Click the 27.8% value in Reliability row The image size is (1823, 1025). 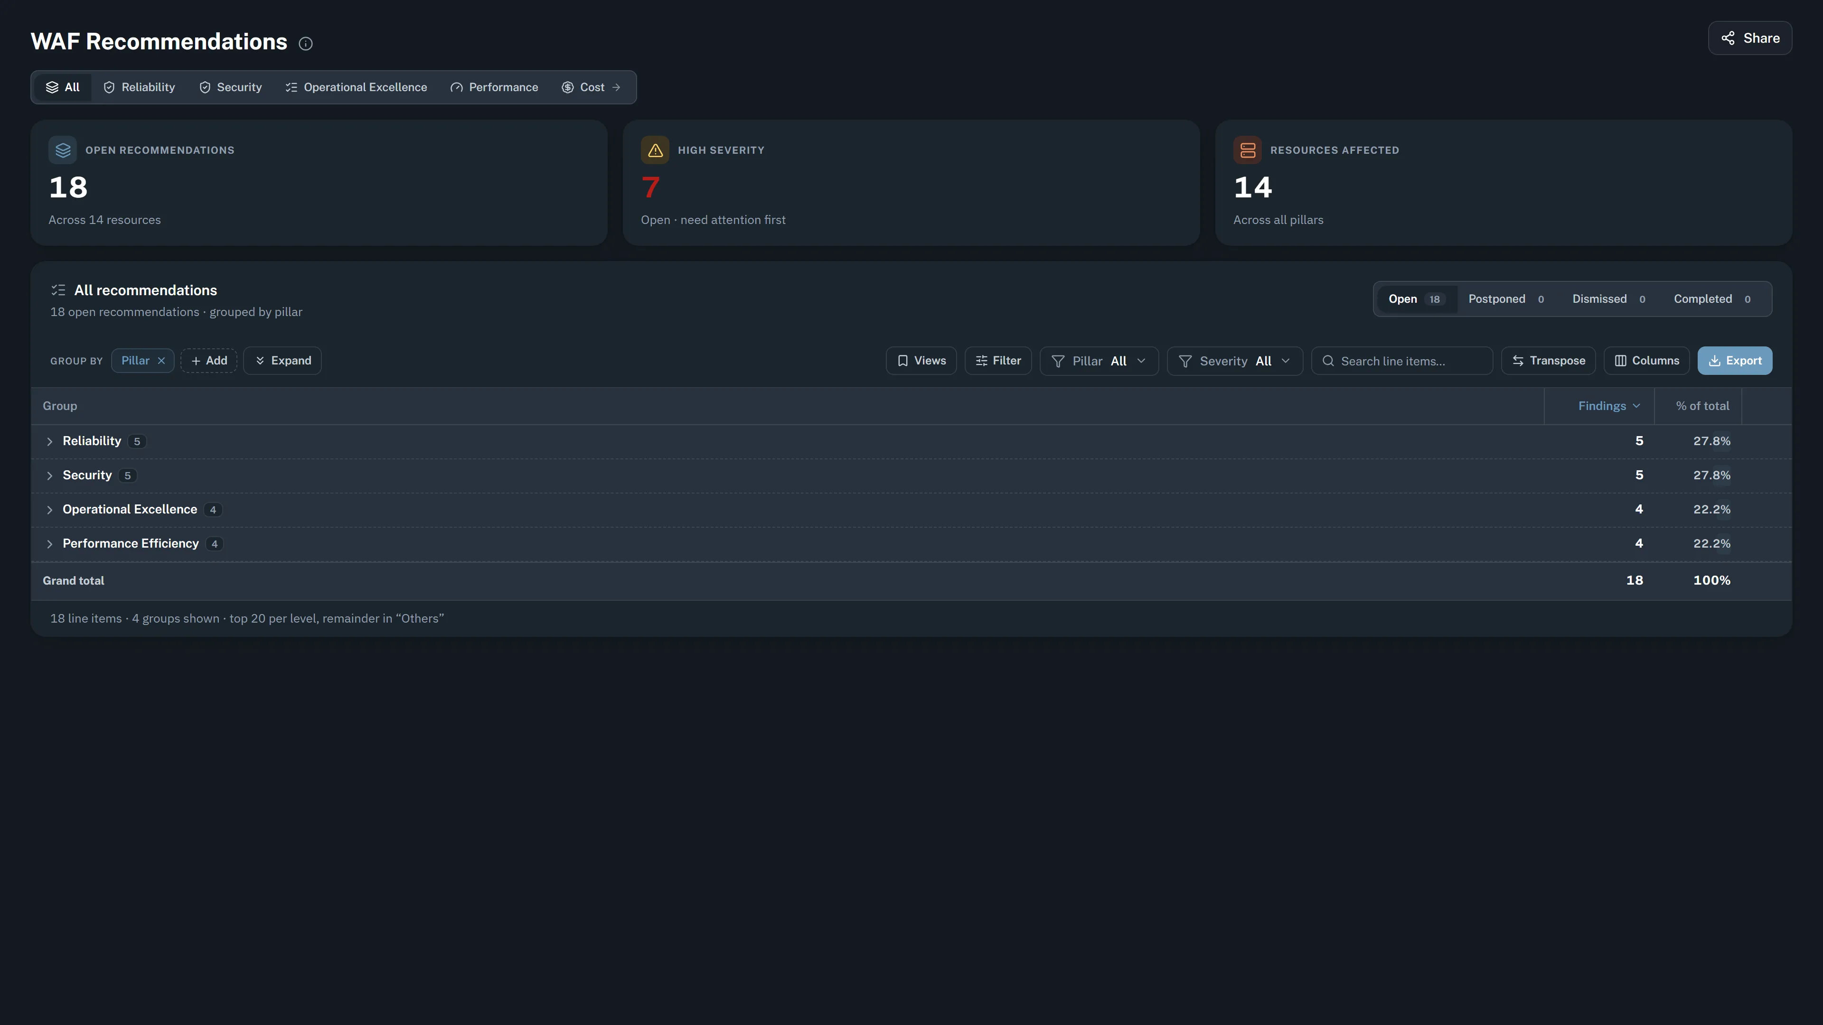point(1711,441)
